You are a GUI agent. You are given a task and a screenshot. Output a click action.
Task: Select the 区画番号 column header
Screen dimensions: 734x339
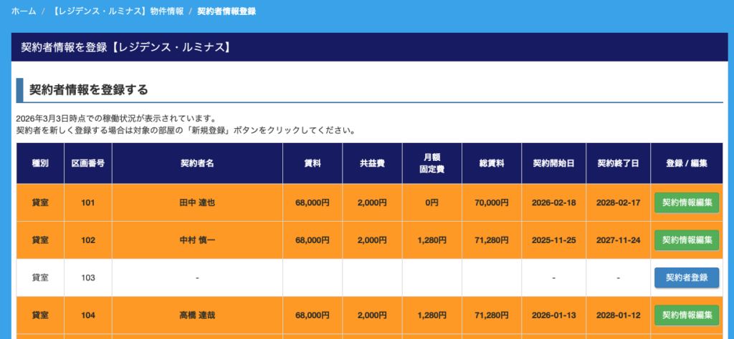point(87,163)
